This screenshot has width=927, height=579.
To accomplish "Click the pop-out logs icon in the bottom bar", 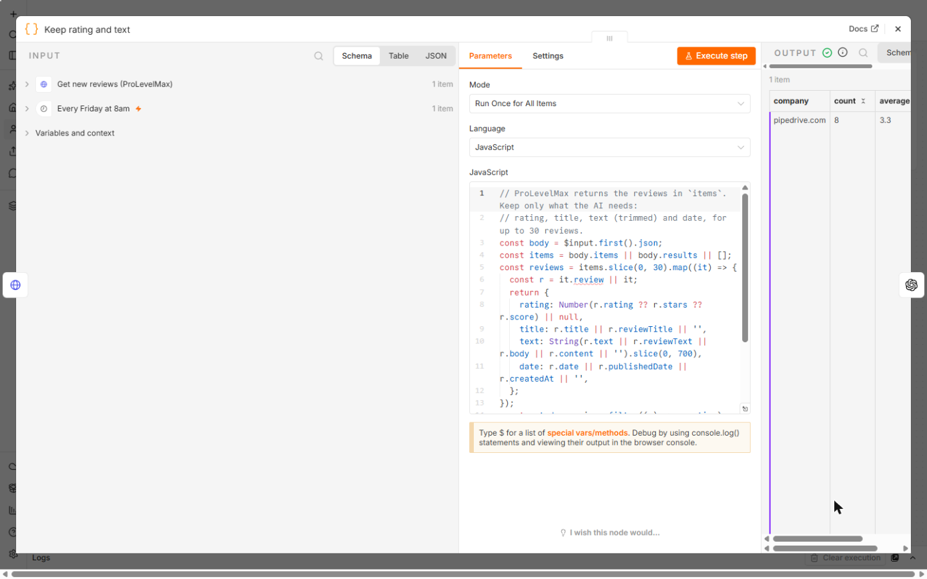I will [x=895, y=558].
